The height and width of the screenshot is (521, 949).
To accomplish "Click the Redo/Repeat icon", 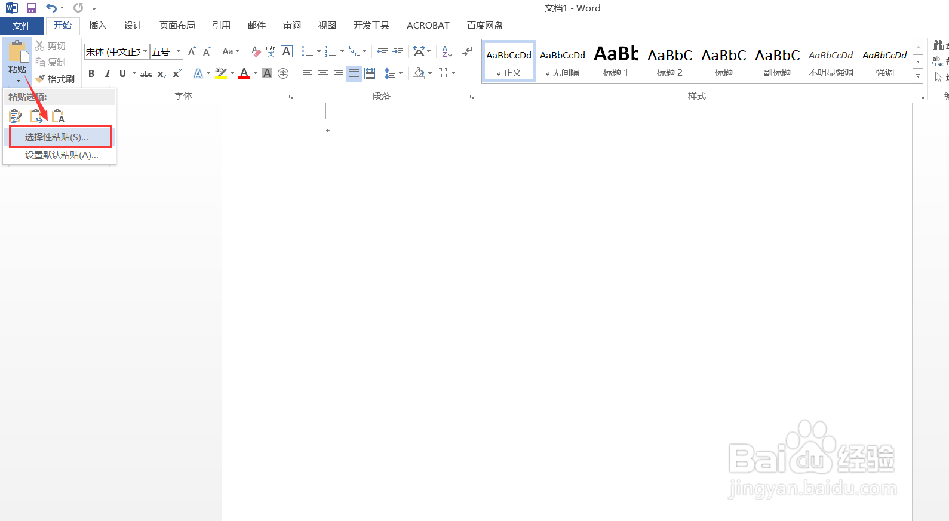I will click(78, 8).
